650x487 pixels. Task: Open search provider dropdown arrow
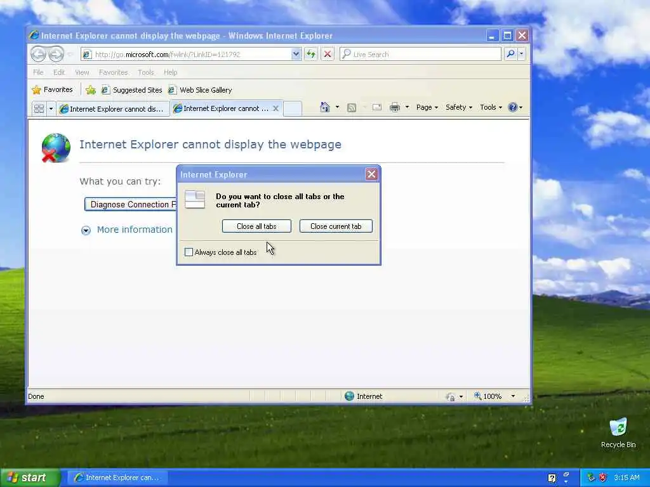(522, 54)
